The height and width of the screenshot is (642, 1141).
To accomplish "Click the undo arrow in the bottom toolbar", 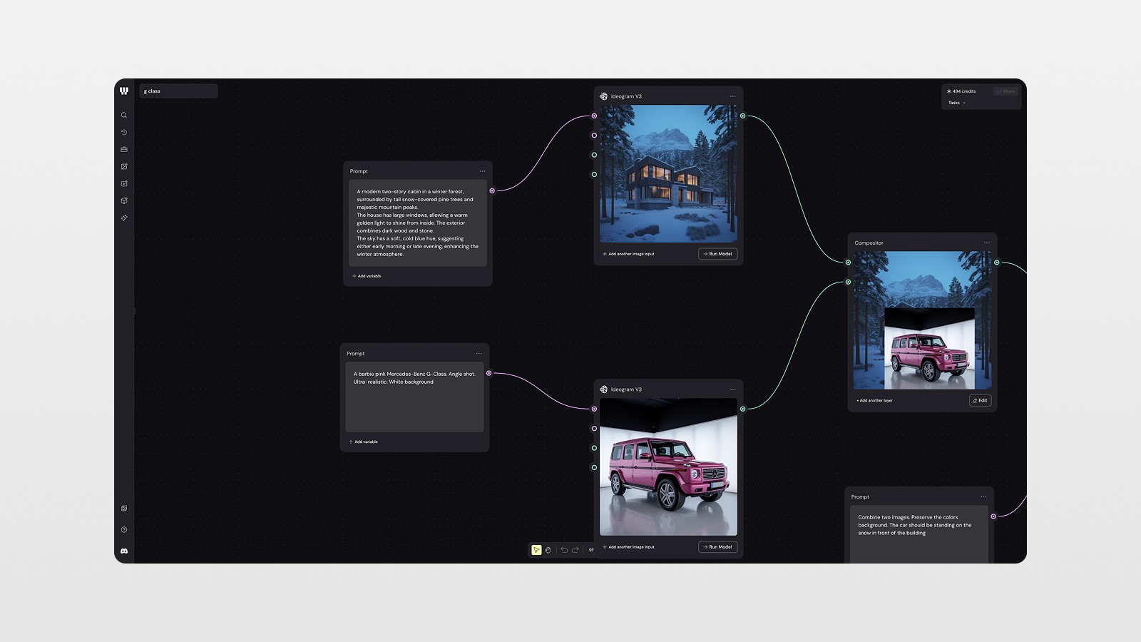I will coord(563,550).
